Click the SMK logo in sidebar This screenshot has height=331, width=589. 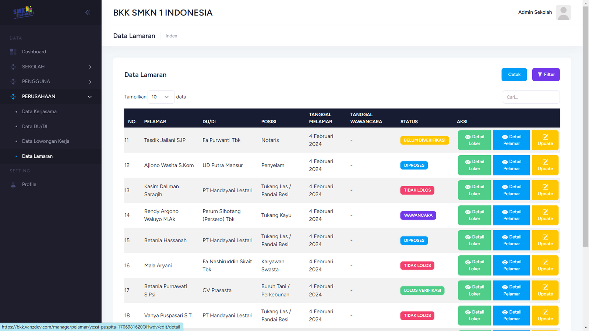pos(24,12)
